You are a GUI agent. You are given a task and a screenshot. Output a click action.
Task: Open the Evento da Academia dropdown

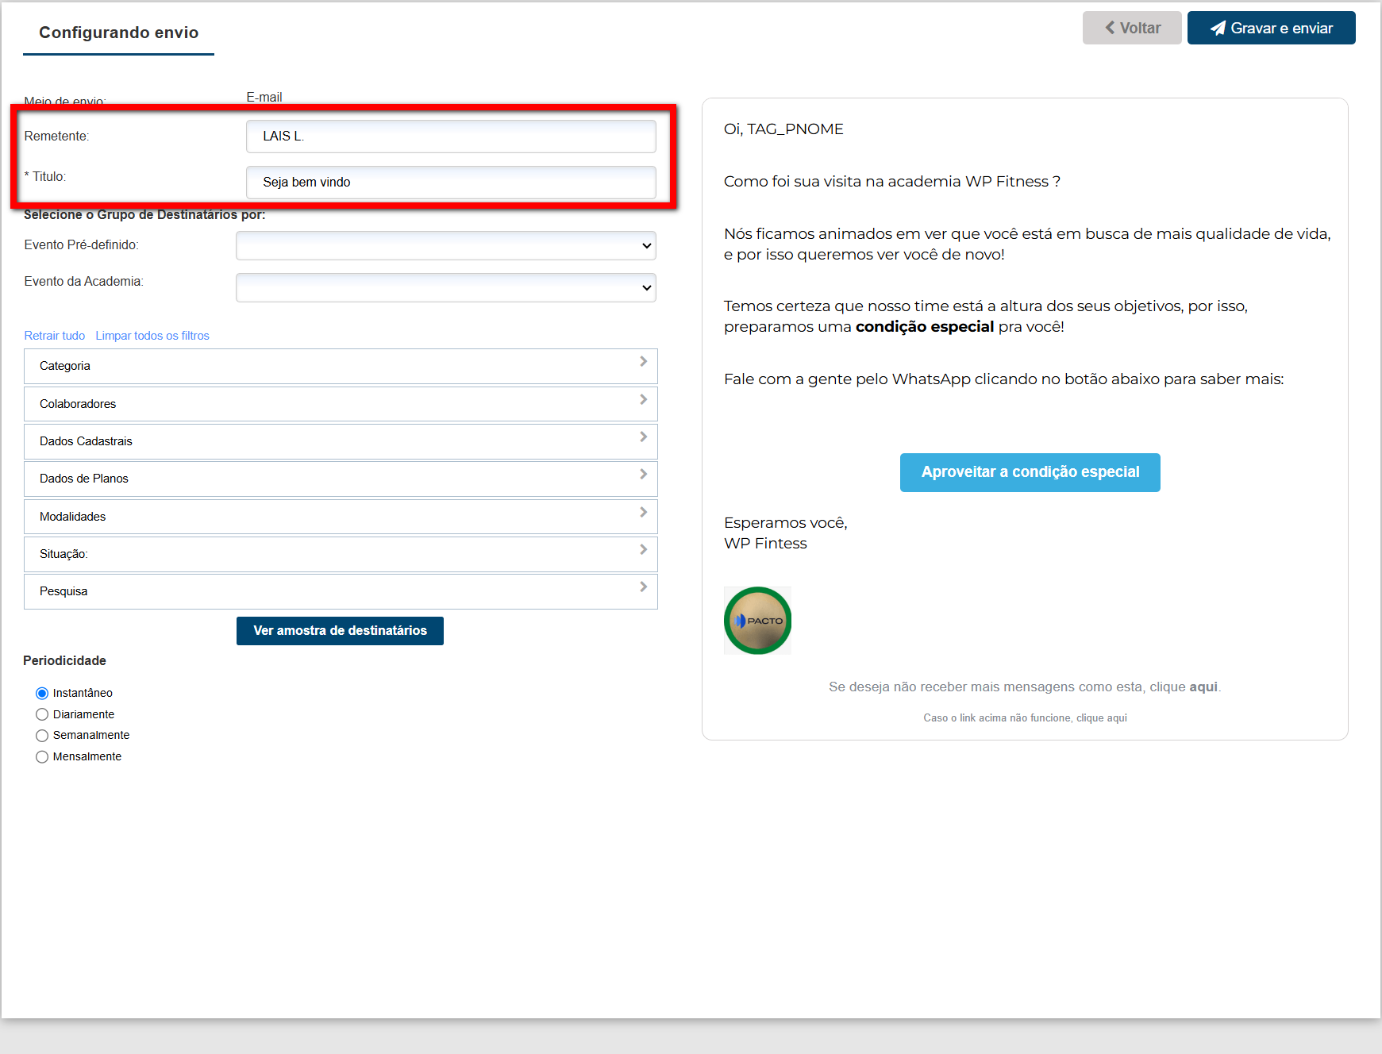pos(445,287)
